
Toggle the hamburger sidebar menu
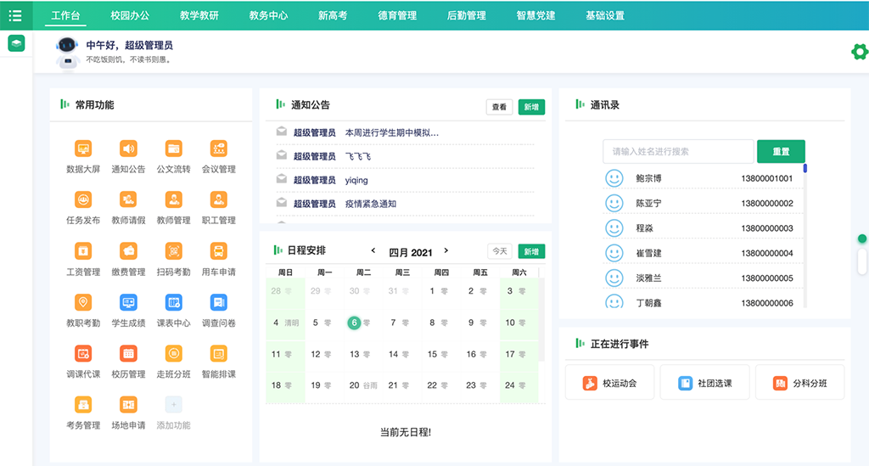pyautogui.click(x=15, y=15)
